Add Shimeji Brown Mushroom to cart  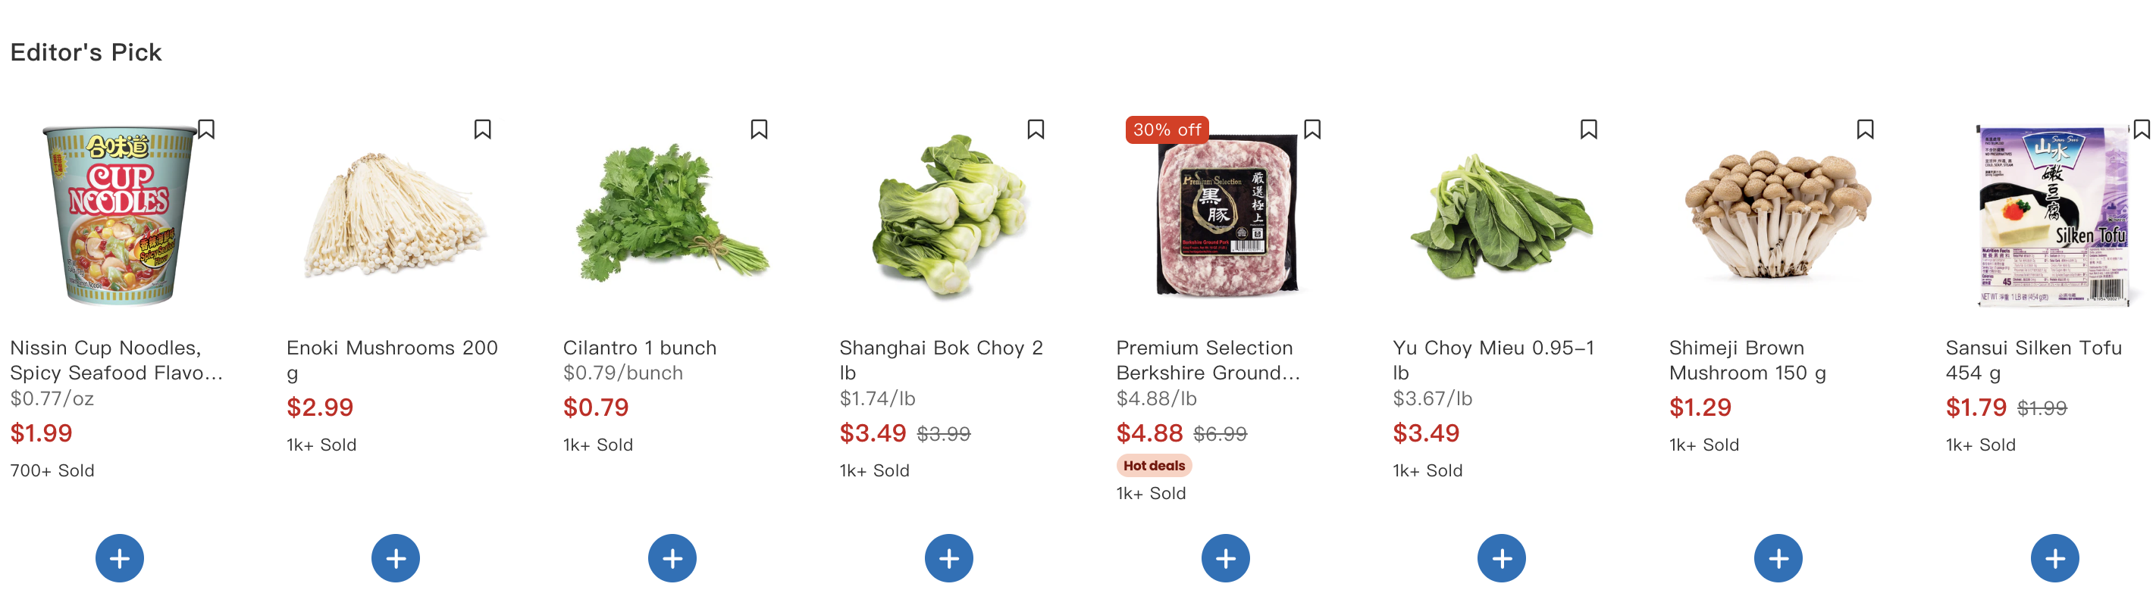[1778, 558]
